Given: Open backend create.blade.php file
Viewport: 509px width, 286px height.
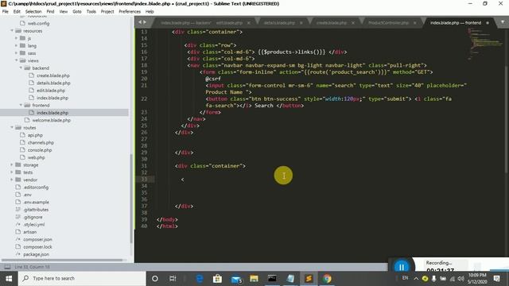Looking at the screenshot, I should coord(53,75).
